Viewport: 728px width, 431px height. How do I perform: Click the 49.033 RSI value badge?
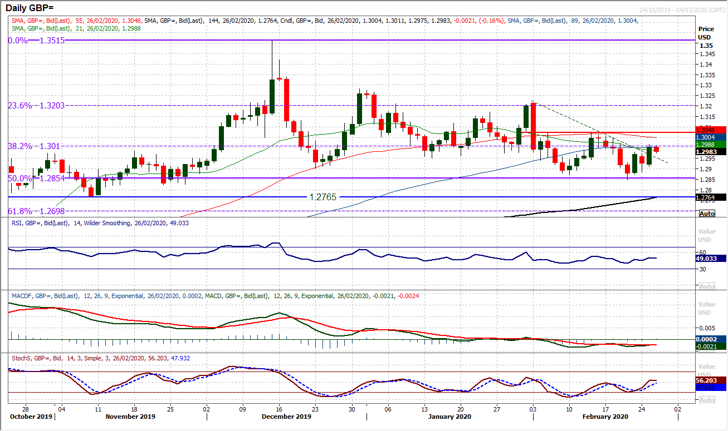(706, 258)
